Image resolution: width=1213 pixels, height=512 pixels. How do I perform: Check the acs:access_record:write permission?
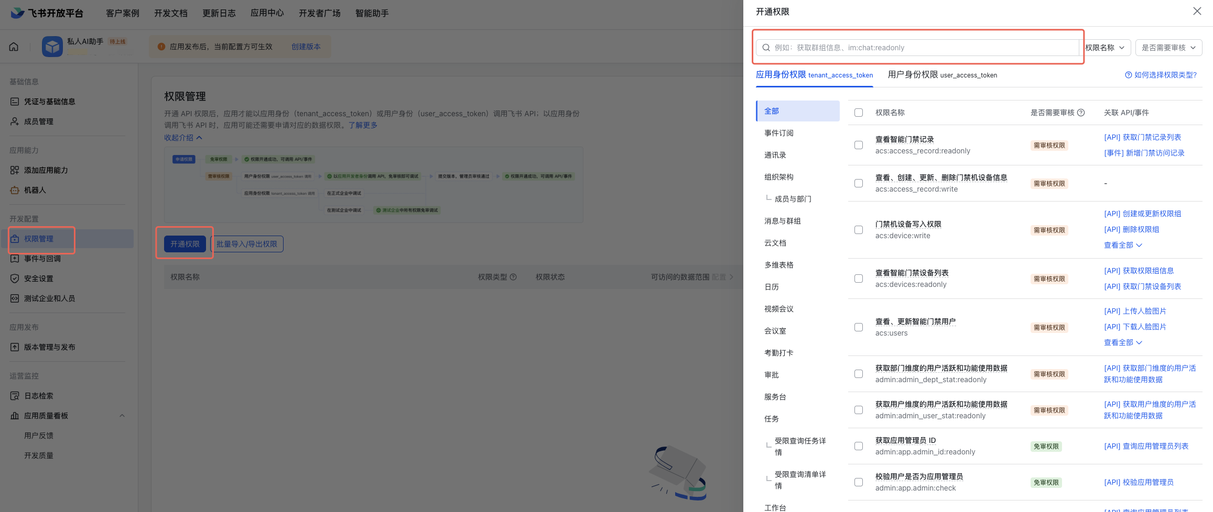point(859,183)
